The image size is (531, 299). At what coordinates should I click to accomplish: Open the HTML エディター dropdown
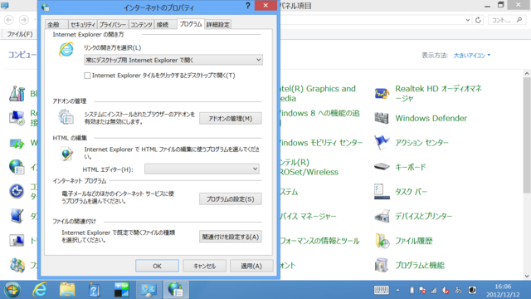[x=202, y=169]
